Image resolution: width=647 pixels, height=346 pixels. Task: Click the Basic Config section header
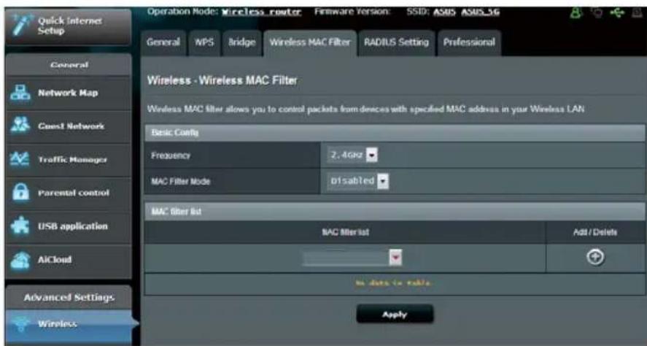395,133
